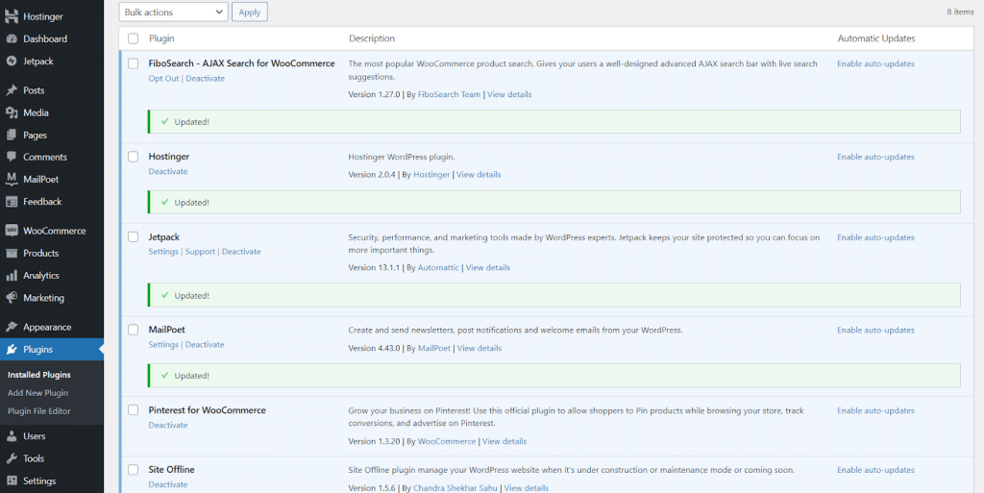The height and width of the screenshot is (493, 984).
Task: Open Chandra Shekhar Sahu author link
Action: [x=455, y=487]
